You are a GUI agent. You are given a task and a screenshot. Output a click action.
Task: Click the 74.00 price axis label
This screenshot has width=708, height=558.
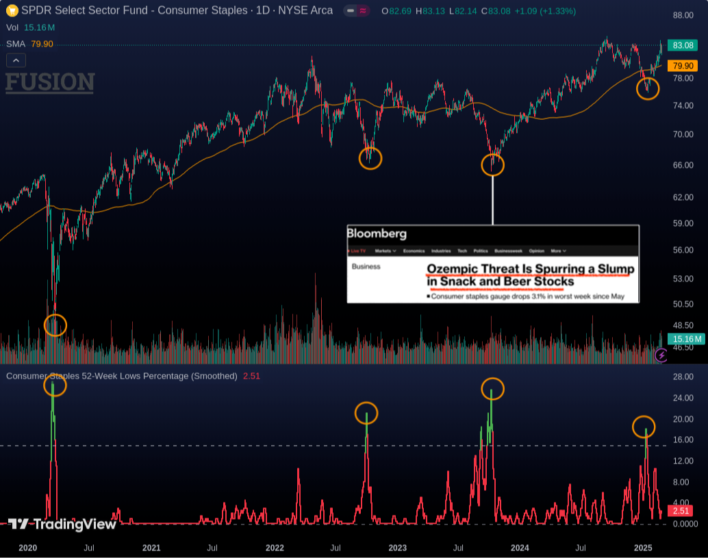(683, 105)
